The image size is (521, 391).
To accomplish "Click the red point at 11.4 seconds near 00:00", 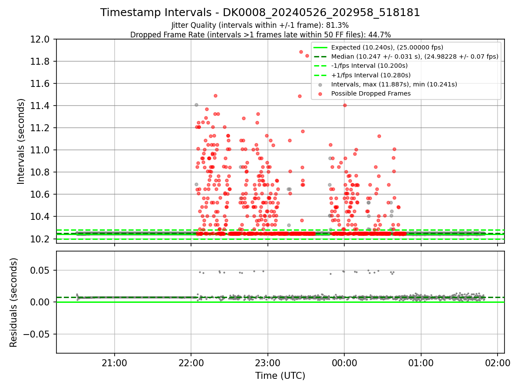I will (x=345, y=105).
